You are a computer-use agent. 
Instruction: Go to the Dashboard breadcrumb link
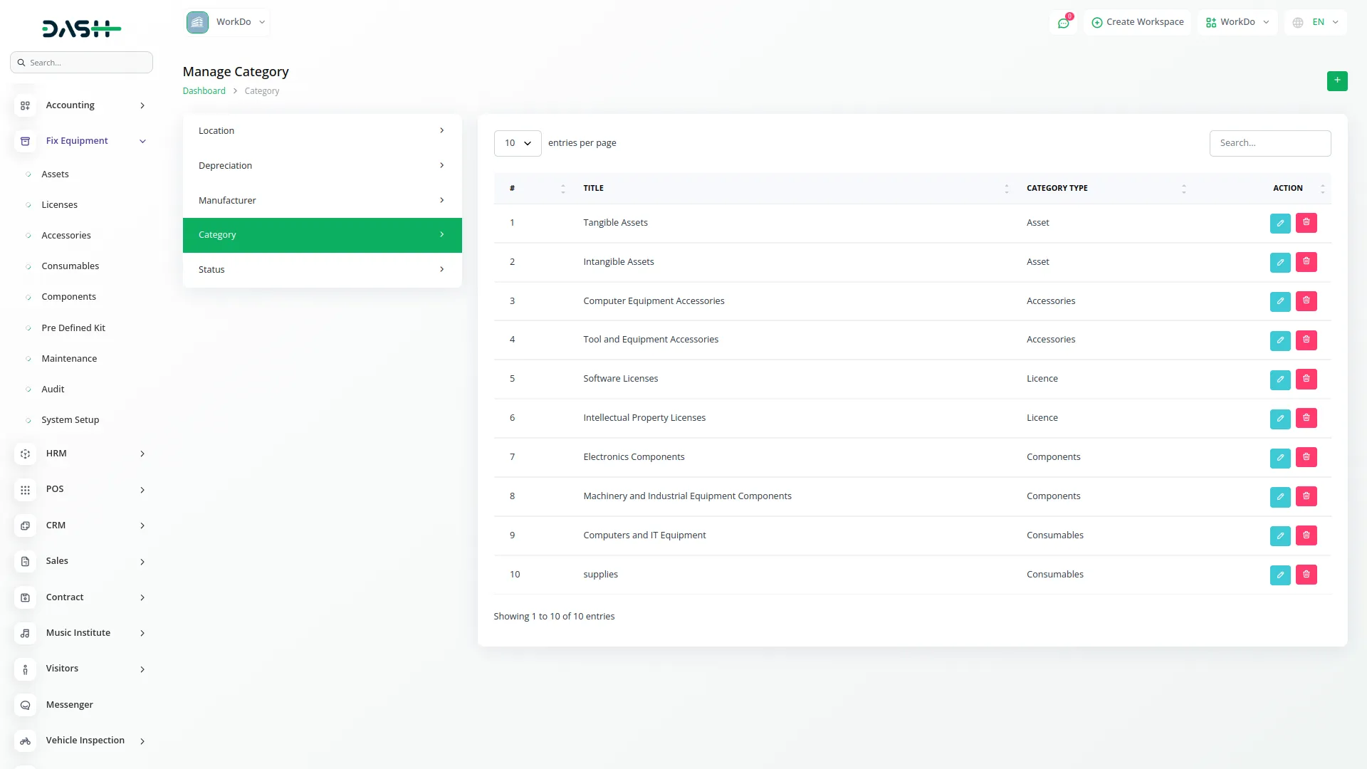(204, 91)
